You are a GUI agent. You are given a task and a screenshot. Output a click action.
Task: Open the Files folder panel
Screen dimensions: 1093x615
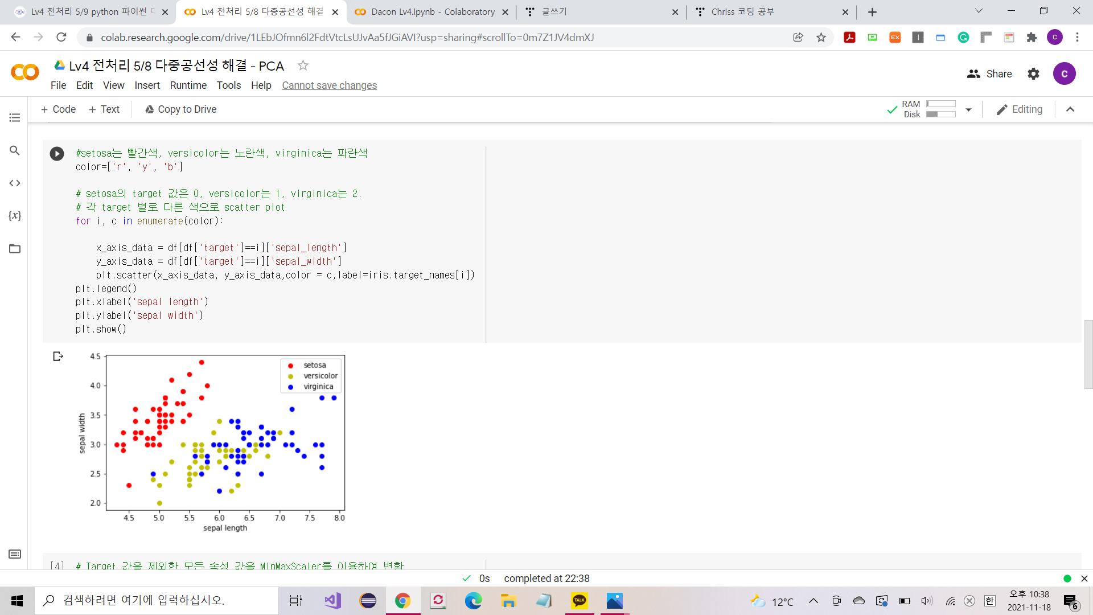15,249
